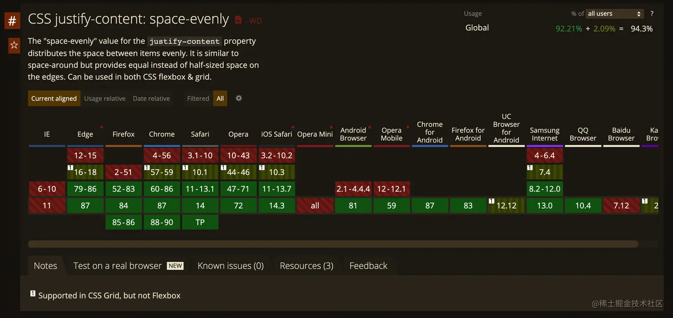Image resolution: width=673 pixels, height=318 pixels.
Task: Select the Opera 44-46 cell
Action: tap(239, 172)
